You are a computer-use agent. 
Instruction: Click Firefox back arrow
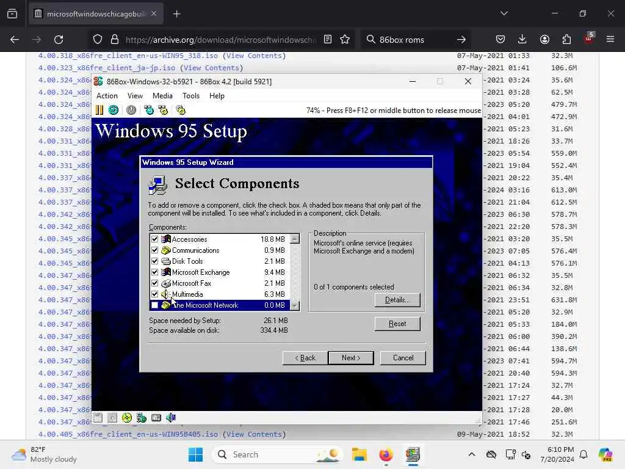pyautogui.click(x=15, y=40)
